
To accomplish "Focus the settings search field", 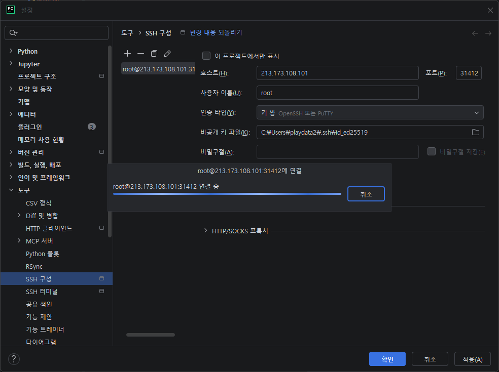I will pyautogui.click(x=56, y=33).
